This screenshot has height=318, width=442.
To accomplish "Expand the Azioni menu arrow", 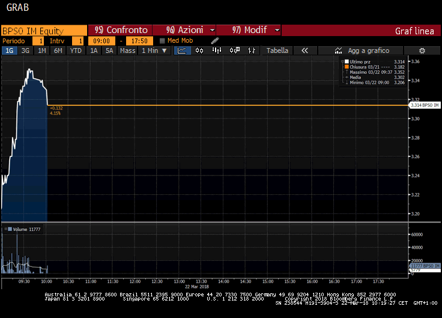I will (212, 30).
